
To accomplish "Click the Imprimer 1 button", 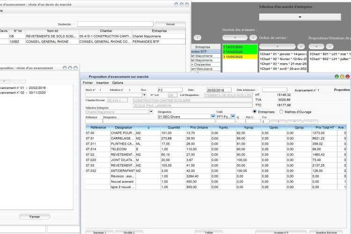I will pos(100,233).
